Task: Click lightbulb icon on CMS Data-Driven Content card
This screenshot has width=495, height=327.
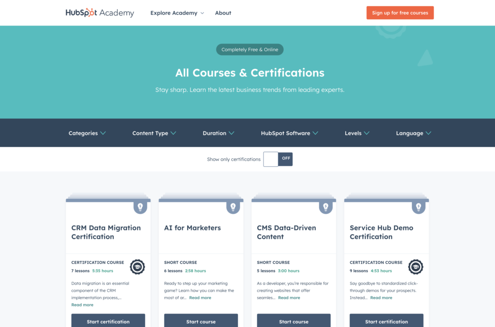Action: (x=326, y=207)
